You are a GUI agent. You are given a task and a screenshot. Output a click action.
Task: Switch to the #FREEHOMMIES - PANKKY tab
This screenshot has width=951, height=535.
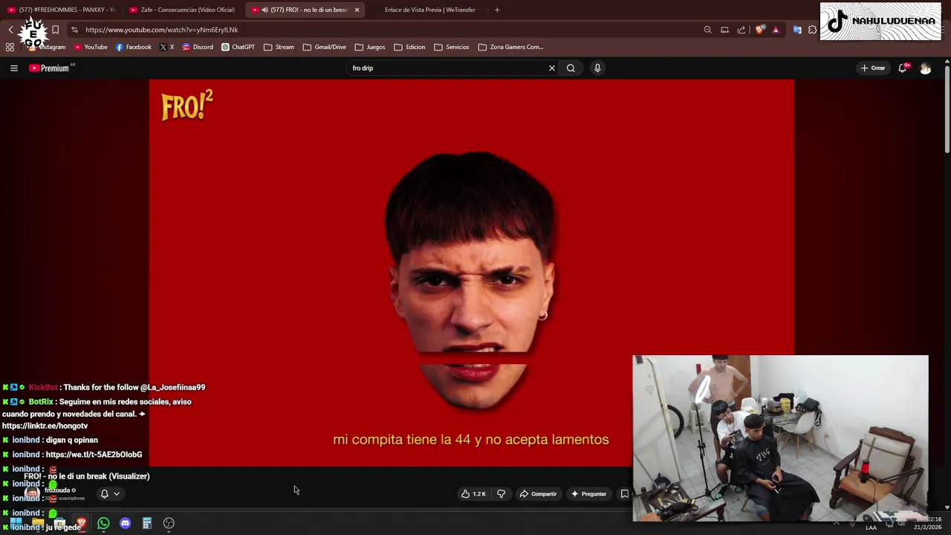(62, 10)
